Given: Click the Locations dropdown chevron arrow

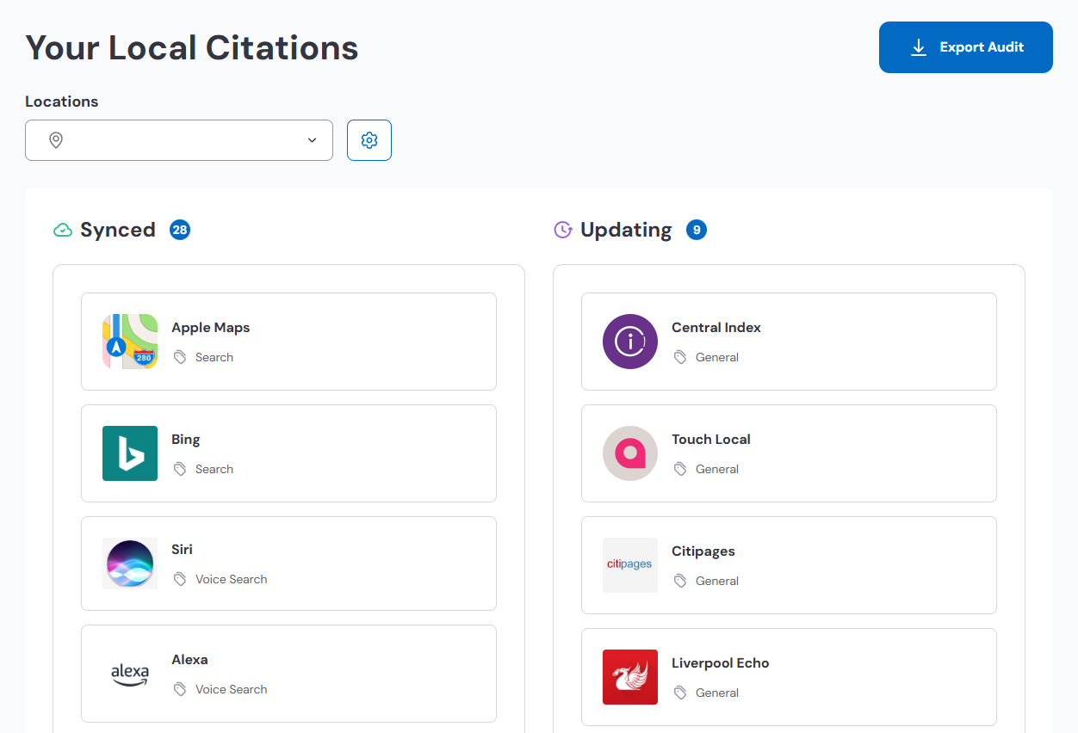Looking at the screenshot, I should pyautogui.click(x=312, y=140).
